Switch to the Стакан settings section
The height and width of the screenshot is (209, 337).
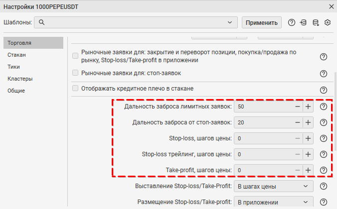pyautogui.click(x=16, y=55)
